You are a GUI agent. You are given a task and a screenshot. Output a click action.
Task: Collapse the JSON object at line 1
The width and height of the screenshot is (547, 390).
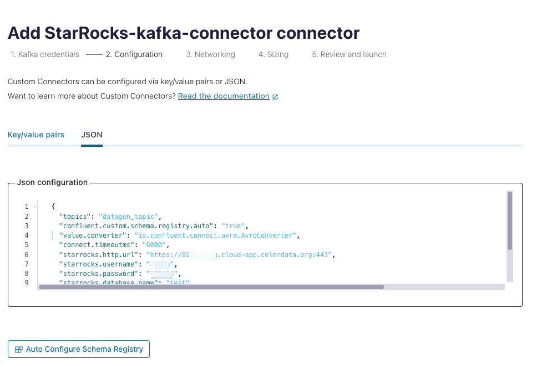35,207
